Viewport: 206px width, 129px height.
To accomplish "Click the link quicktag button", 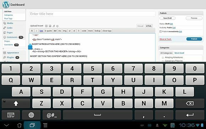I will coord(41,31).
